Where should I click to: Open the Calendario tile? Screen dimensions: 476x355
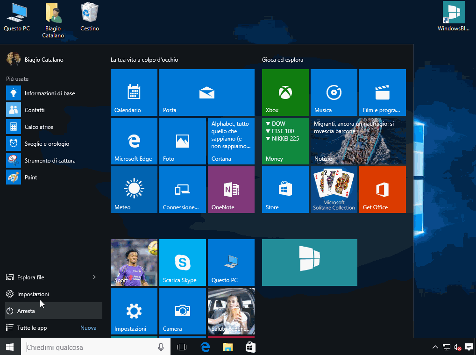coord(134,92)
